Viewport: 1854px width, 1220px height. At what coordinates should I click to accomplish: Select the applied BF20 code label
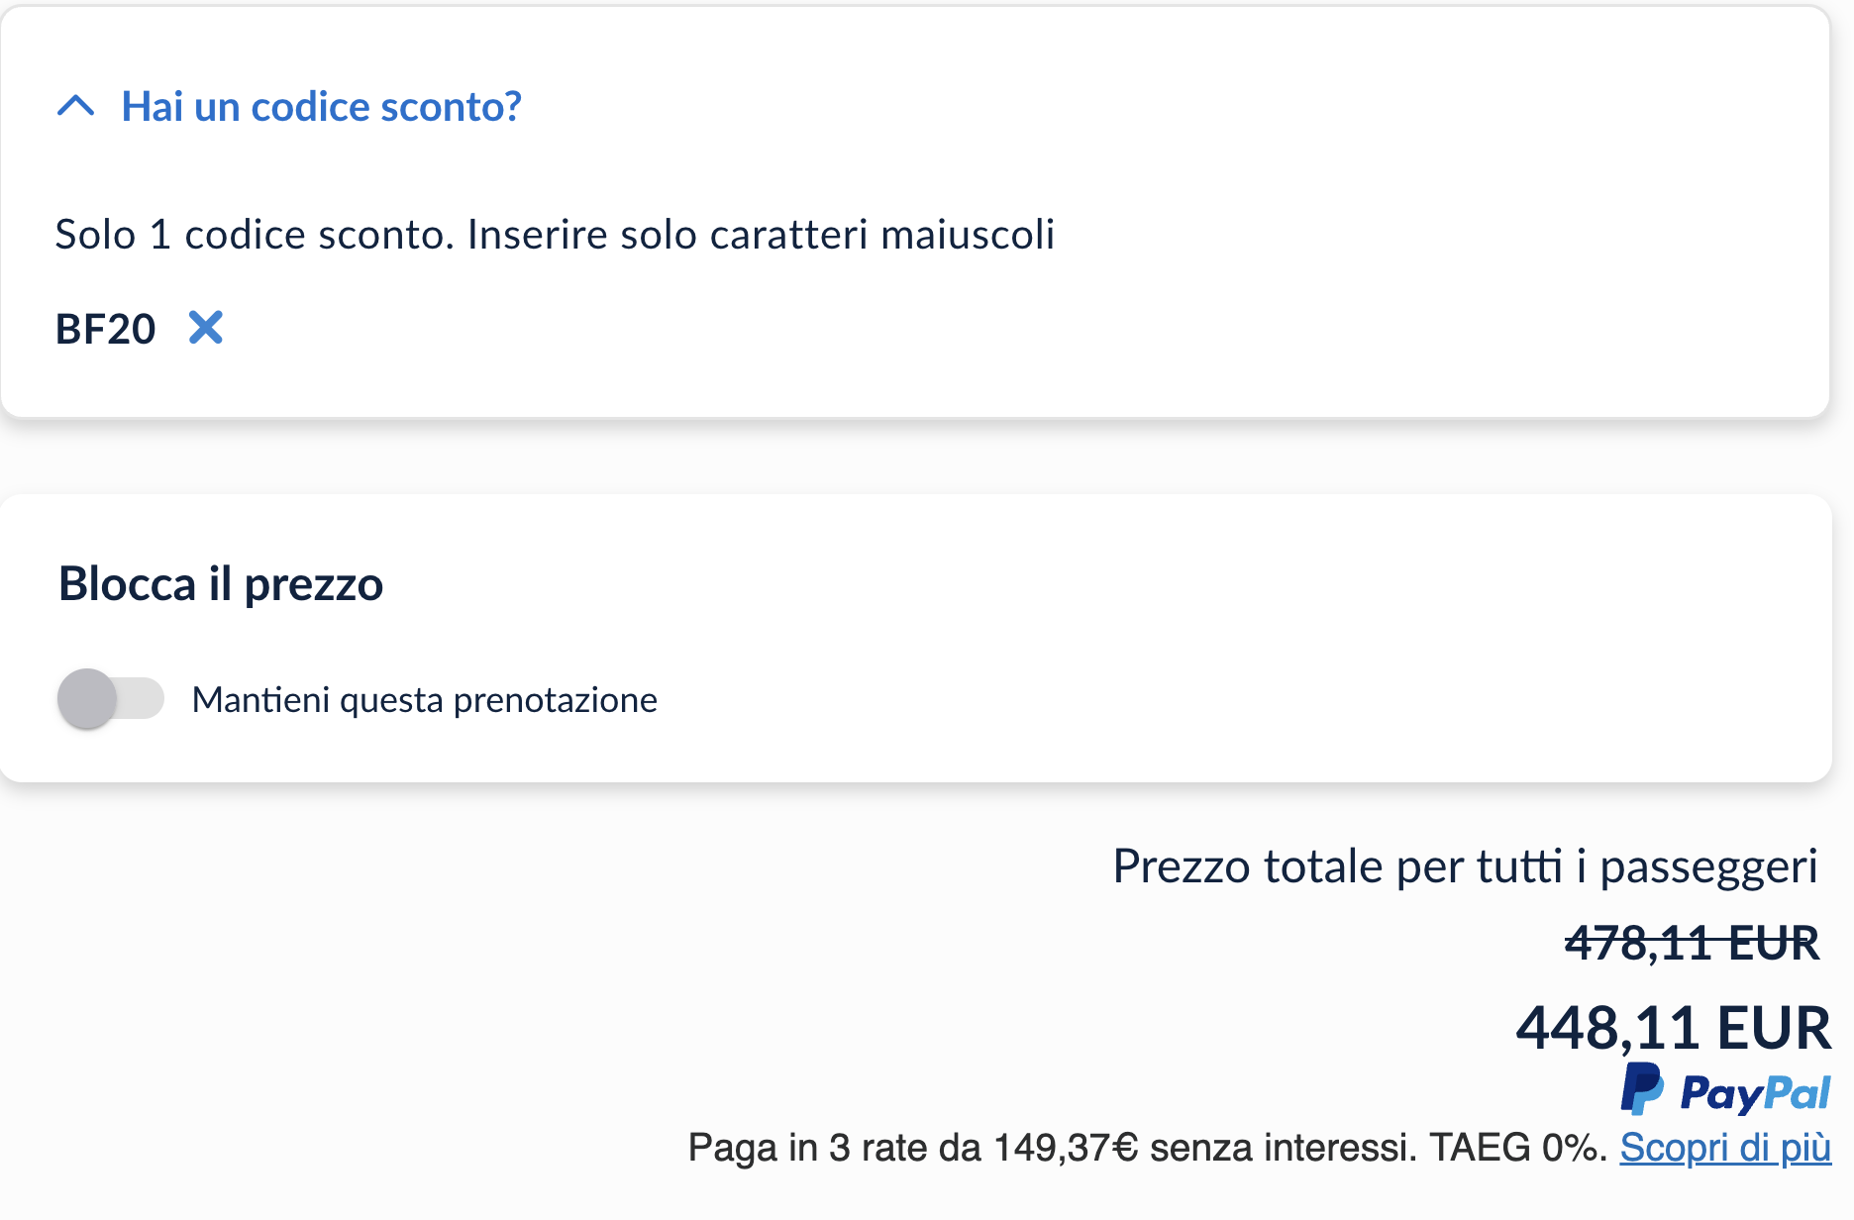click(105, 329)
